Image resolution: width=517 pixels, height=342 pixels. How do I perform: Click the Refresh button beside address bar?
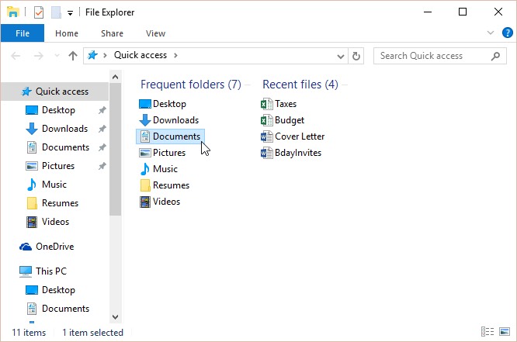tap(356, 56)
